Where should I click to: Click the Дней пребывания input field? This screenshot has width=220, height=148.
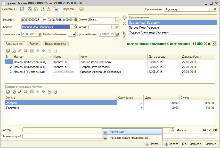(x=72, y=34)
